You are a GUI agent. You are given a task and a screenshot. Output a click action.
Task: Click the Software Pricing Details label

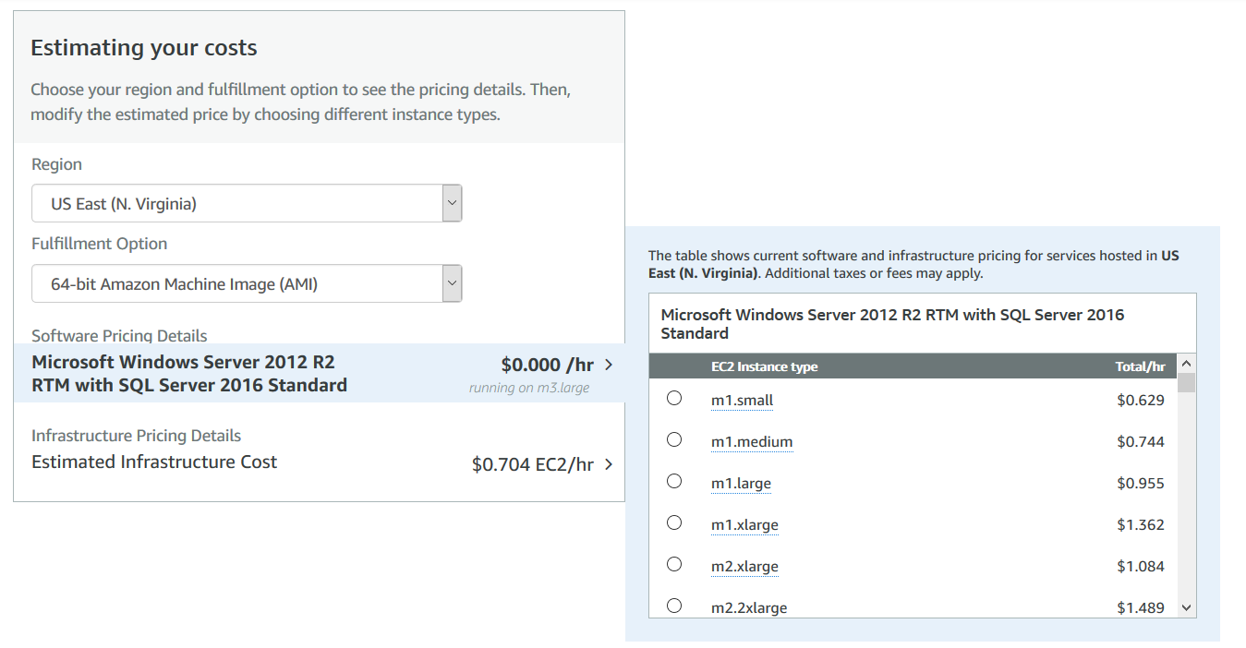click(x=119, y=336)
